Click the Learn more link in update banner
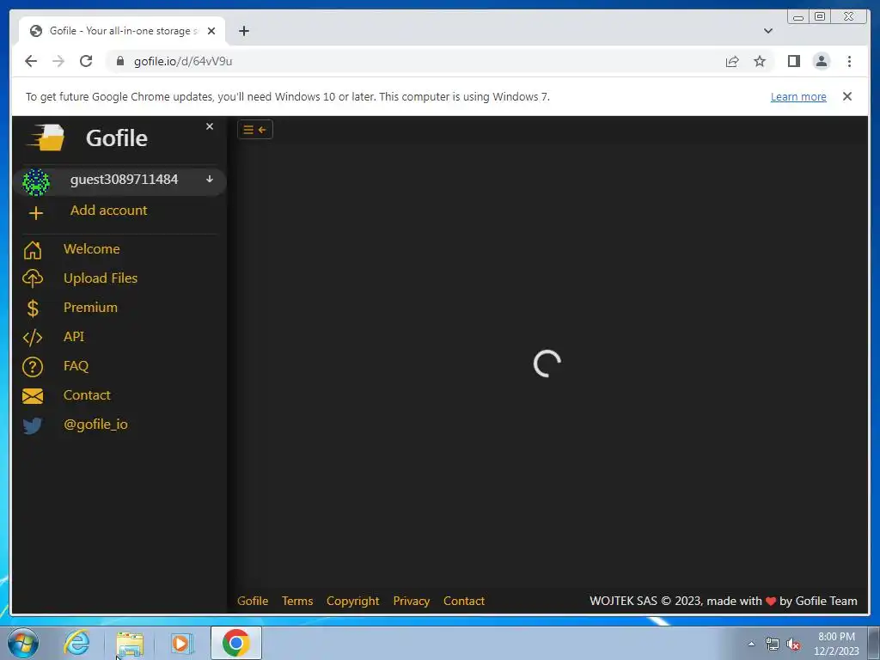Viewport: 880px width, 660px height. point(798,96)
